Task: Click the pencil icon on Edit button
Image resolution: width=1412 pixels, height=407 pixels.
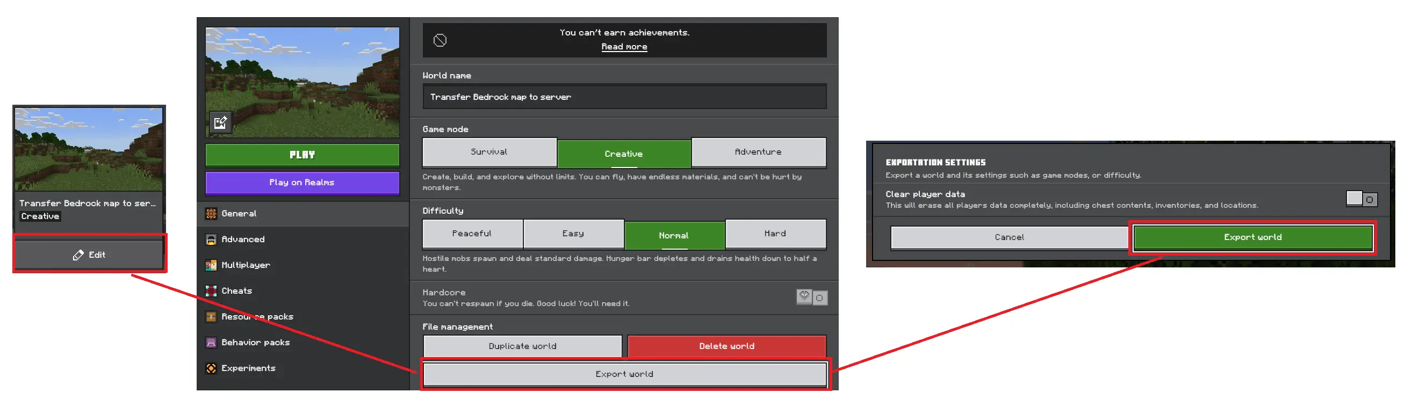Action: (x=78, y=255)
